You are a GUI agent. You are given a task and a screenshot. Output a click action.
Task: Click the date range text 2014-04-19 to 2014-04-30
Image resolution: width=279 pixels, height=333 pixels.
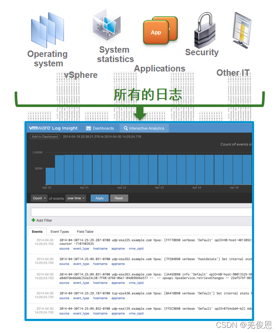[x=102, y=137]
